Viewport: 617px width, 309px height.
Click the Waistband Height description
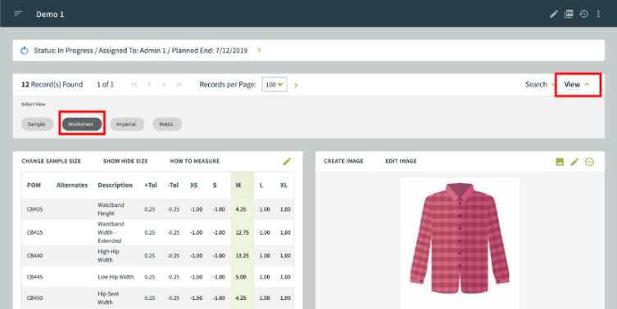(x=111, y=209)
